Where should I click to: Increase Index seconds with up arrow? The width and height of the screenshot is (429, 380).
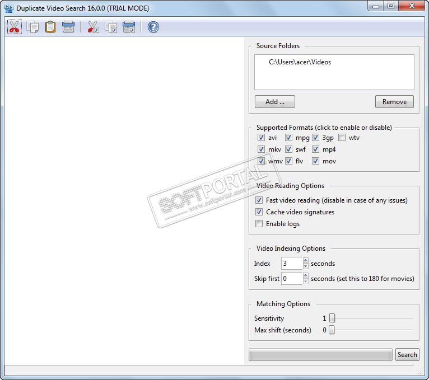306,261
